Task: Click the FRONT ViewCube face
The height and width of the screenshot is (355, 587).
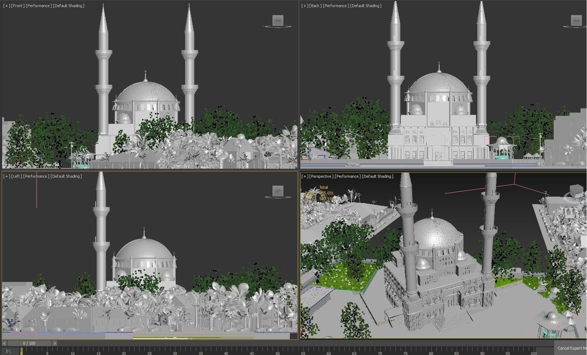Action: point(278,20)
